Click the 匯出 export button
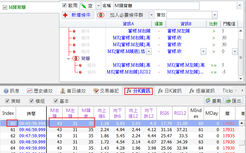The image size is (246, 153). click(233, 101)
